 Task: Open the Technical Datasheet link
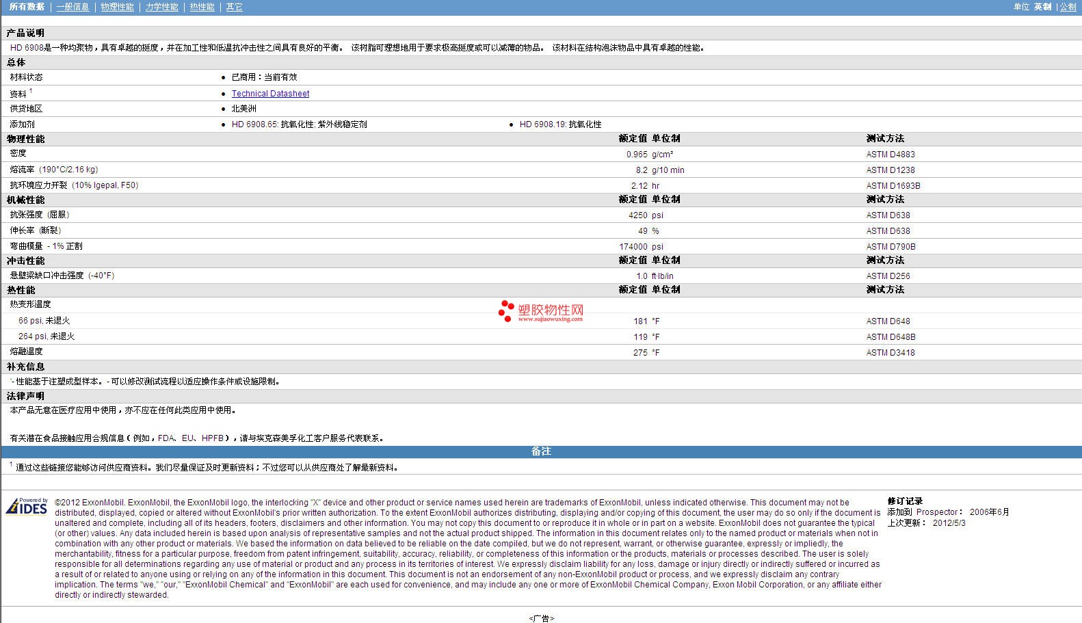pyautogui.click(x=270, y=94)
